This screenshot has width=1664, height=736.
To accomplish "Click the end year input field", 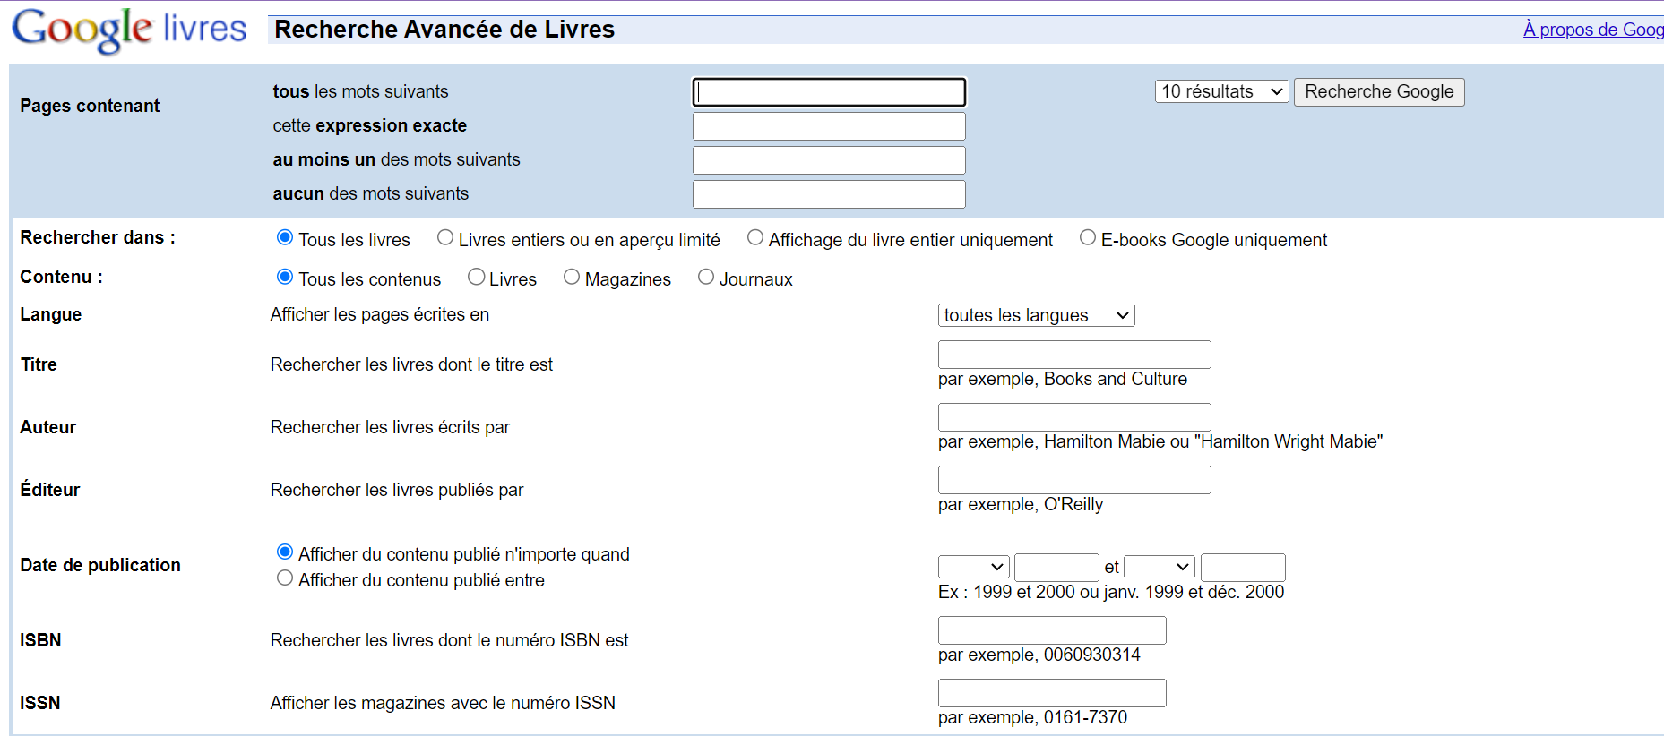I will [x=1243, y=568].
